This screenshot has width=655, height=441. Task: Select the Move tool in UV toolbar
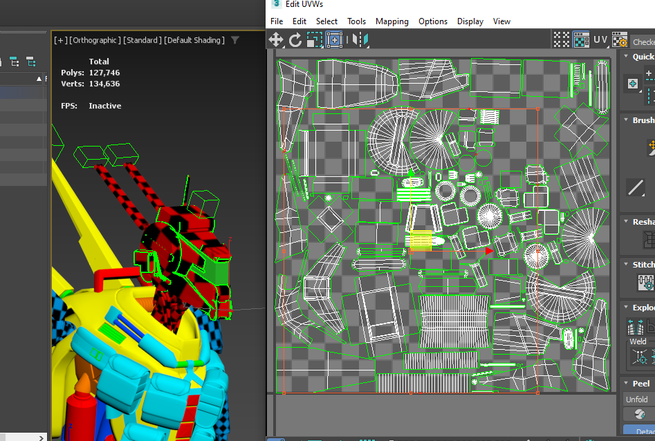[x=276, y=40]
